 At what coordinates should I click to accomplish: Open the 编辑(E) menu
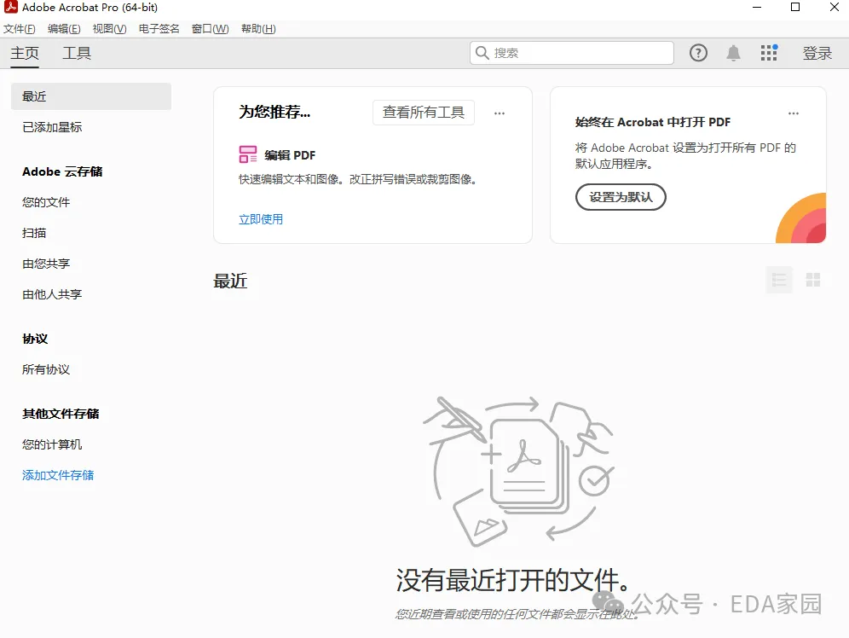(64, 29)
